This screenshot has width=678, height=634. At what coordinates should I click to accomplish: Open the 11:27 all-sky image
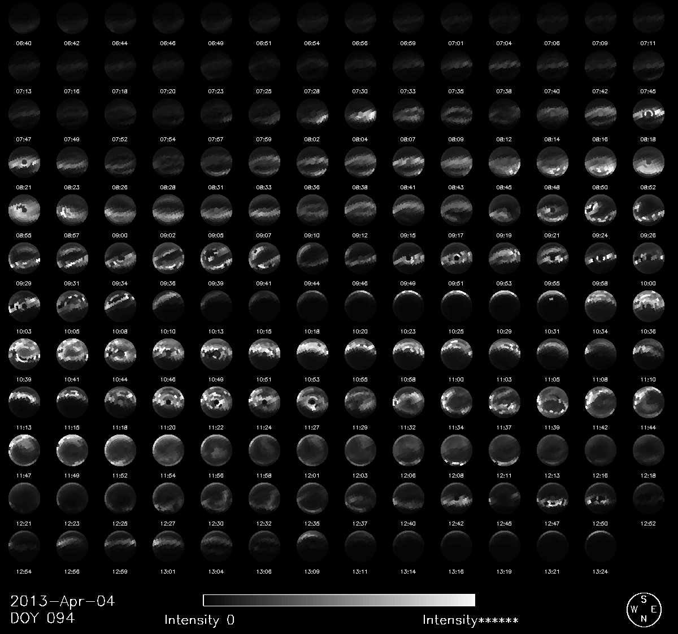[312, 402]
